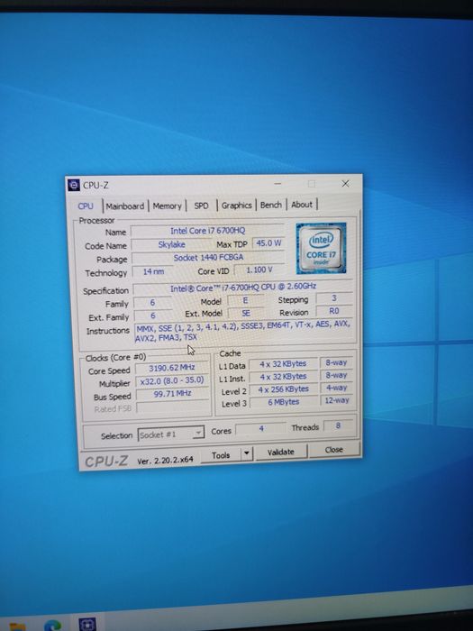Click the Level 3 value '6 MBytes'
This screenshot has width=473, height=631.
tap(284, 402)
